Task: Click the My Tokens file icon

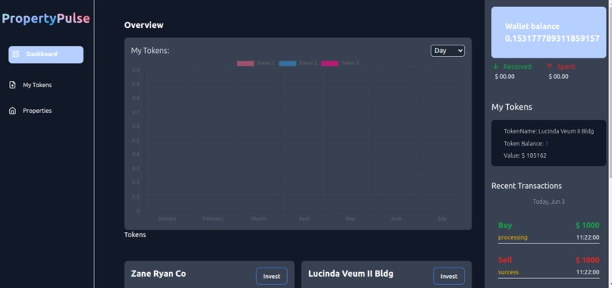Action: coord(12,85)
